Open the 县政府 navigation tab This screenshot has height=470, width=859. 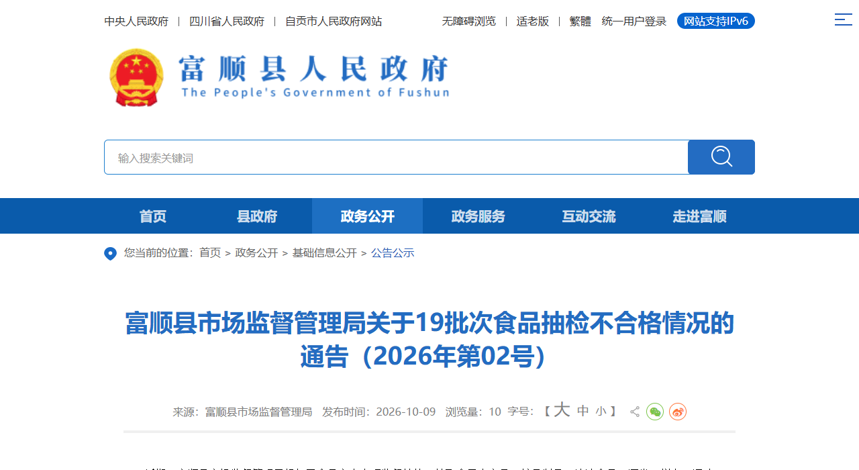pyautogui.click(x=257, y=216)
